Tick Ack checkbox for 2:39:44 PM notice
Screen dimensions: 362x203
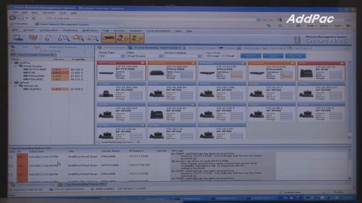click(x=11, y=166)
